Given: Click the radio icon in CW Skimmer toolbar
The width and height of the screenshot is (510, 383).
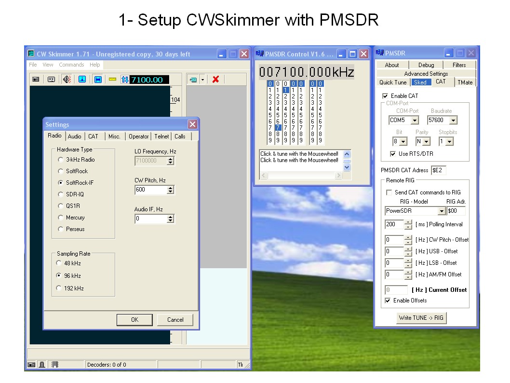Looking at the screenshot, I should coord(36,80).
